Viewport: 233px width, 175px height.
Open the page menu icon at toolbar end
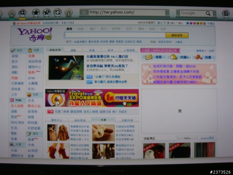[226, 13]
